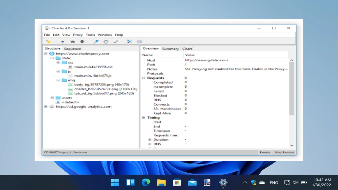Toggle the ssl.google-analytics.com node expander
Image resolution: width=338 pixels, height=190 pixels.
(46, 107)
